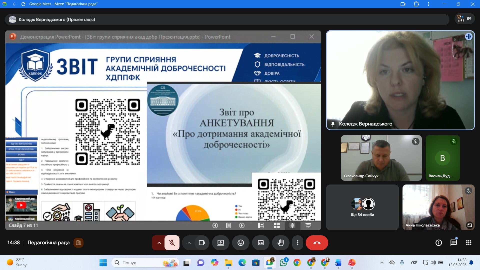Image resolution: width=480 pixels, height=270 pixels.
Task: Turn on closed captions
Action: (261, 243)
